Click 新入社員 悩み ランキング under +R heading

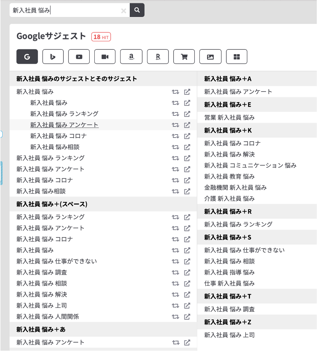(x=238, y=224)
